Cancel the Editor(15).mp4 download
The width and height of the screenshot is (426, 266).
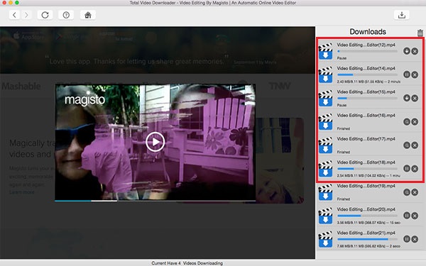tap(415, 98)
